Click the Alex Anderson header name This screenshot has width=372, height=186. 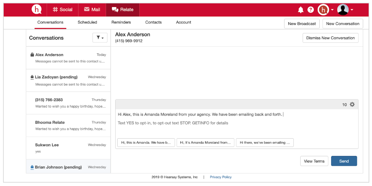[133, 34]
